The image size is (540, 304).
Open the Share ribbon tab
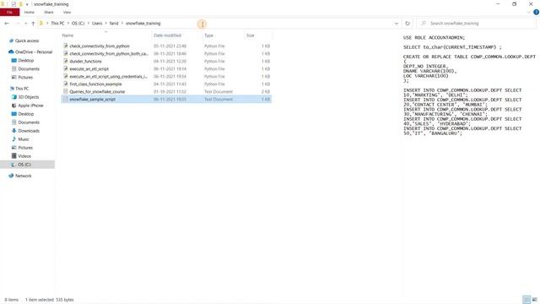point(49,12)
